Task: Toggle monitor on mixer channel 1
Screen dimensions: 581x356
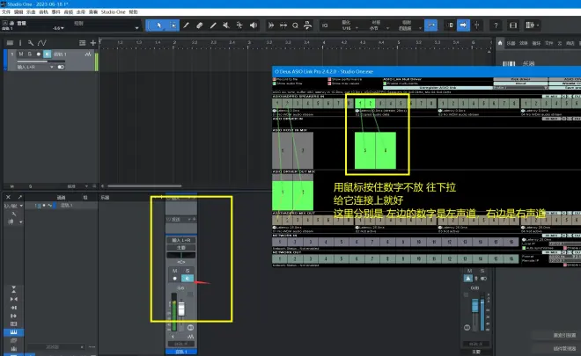Action: pyautogui.click(x=188, y=279)
